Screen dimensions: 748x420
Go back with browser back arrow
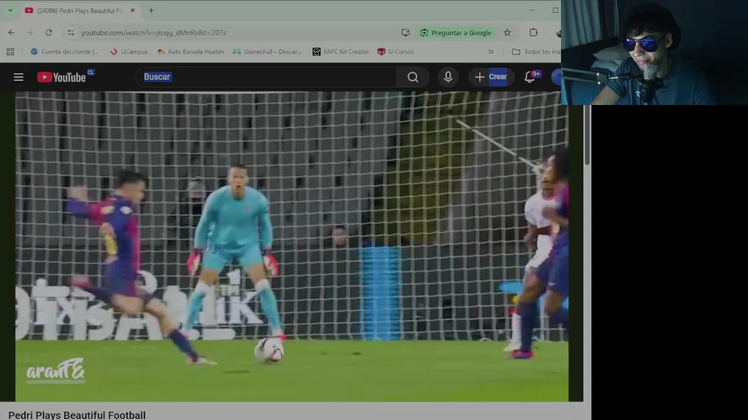click(12, 33)
